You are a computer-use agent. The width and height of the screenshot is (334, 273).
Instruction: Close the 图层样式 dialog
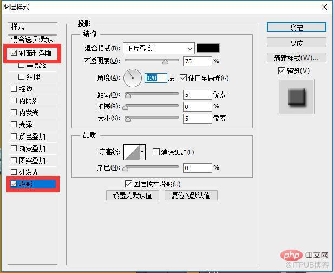tap(324, 7)
